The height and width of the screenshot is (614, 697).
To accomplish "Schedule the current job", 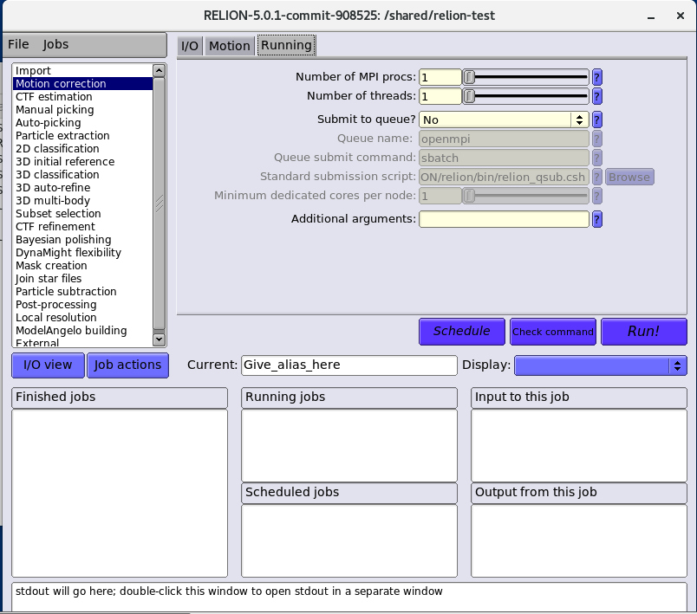I will (x=461, y=331).
